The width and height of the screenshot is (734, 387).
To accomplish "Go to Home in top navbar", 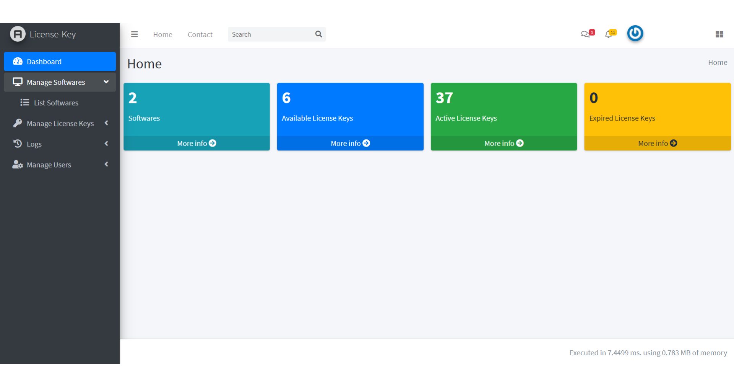I will [162, 35].
